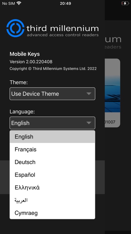
Task: Open the Use Device Theme dropdown
Action: (52, 94)
